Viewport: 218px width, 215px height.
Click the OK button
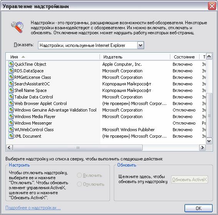click(x=198, y=208)
